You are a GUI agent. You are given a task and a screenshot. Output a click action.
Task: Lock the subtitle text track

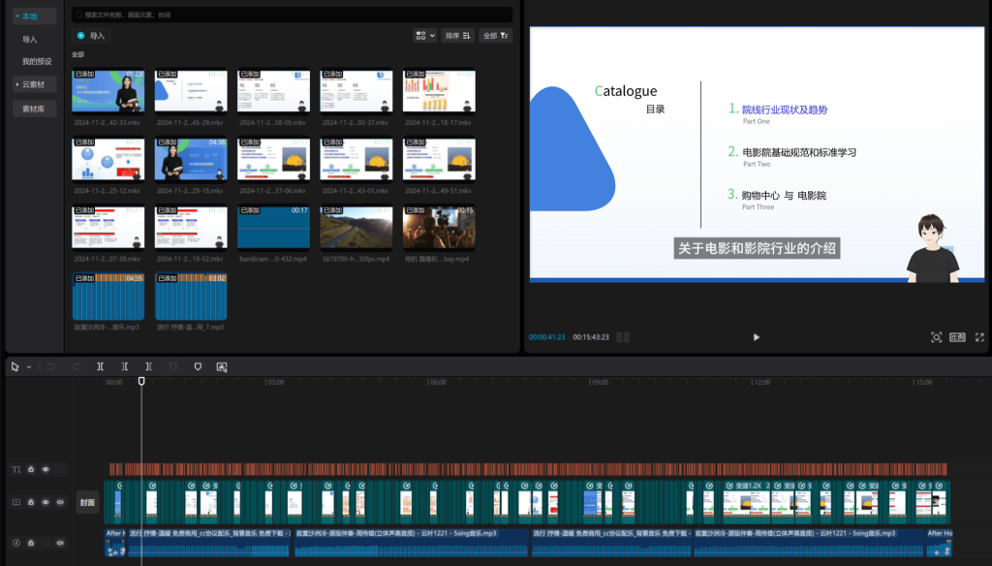click(x=30, y=469)
